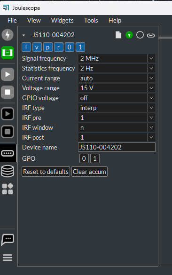Toggle GPO output 0 button
The image size is (172, 275).
pyautogui.click(x=84, y=158)
